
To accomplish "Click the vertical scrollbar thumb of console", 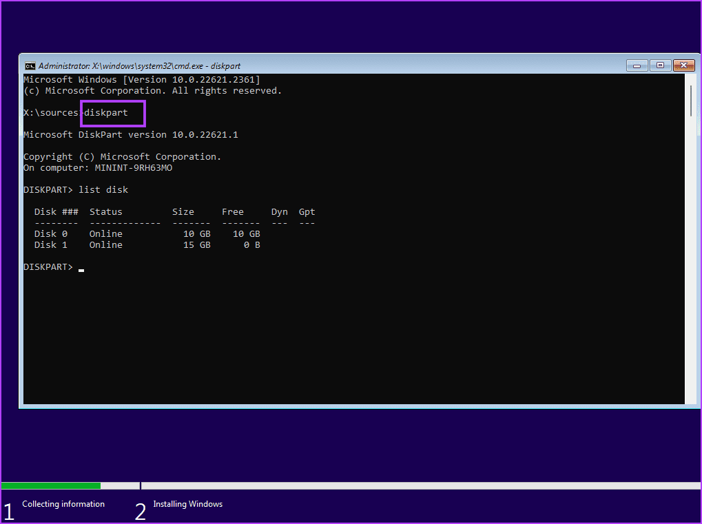I will (x=691, y=101).
